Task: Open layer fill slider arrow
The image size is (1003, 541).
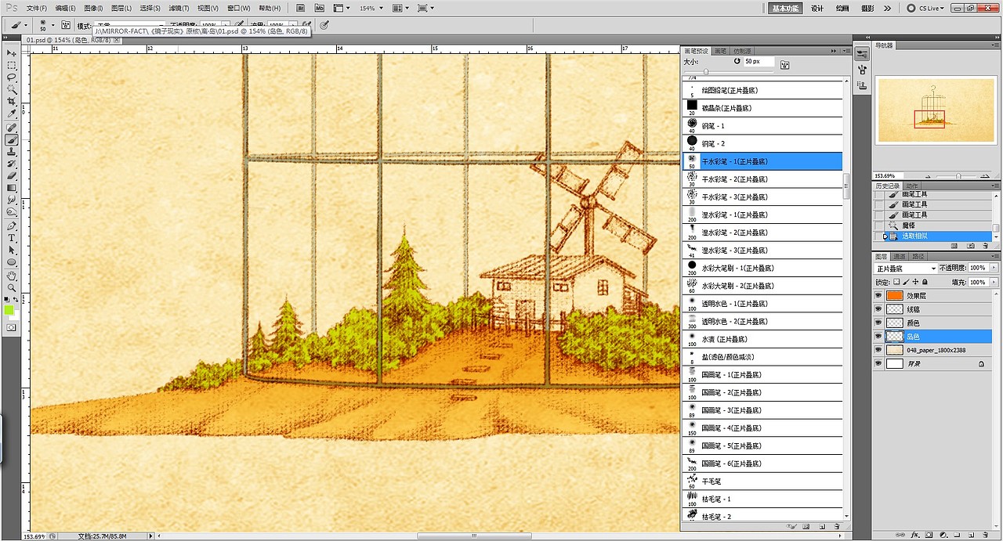Action: [x=994, y=282]
